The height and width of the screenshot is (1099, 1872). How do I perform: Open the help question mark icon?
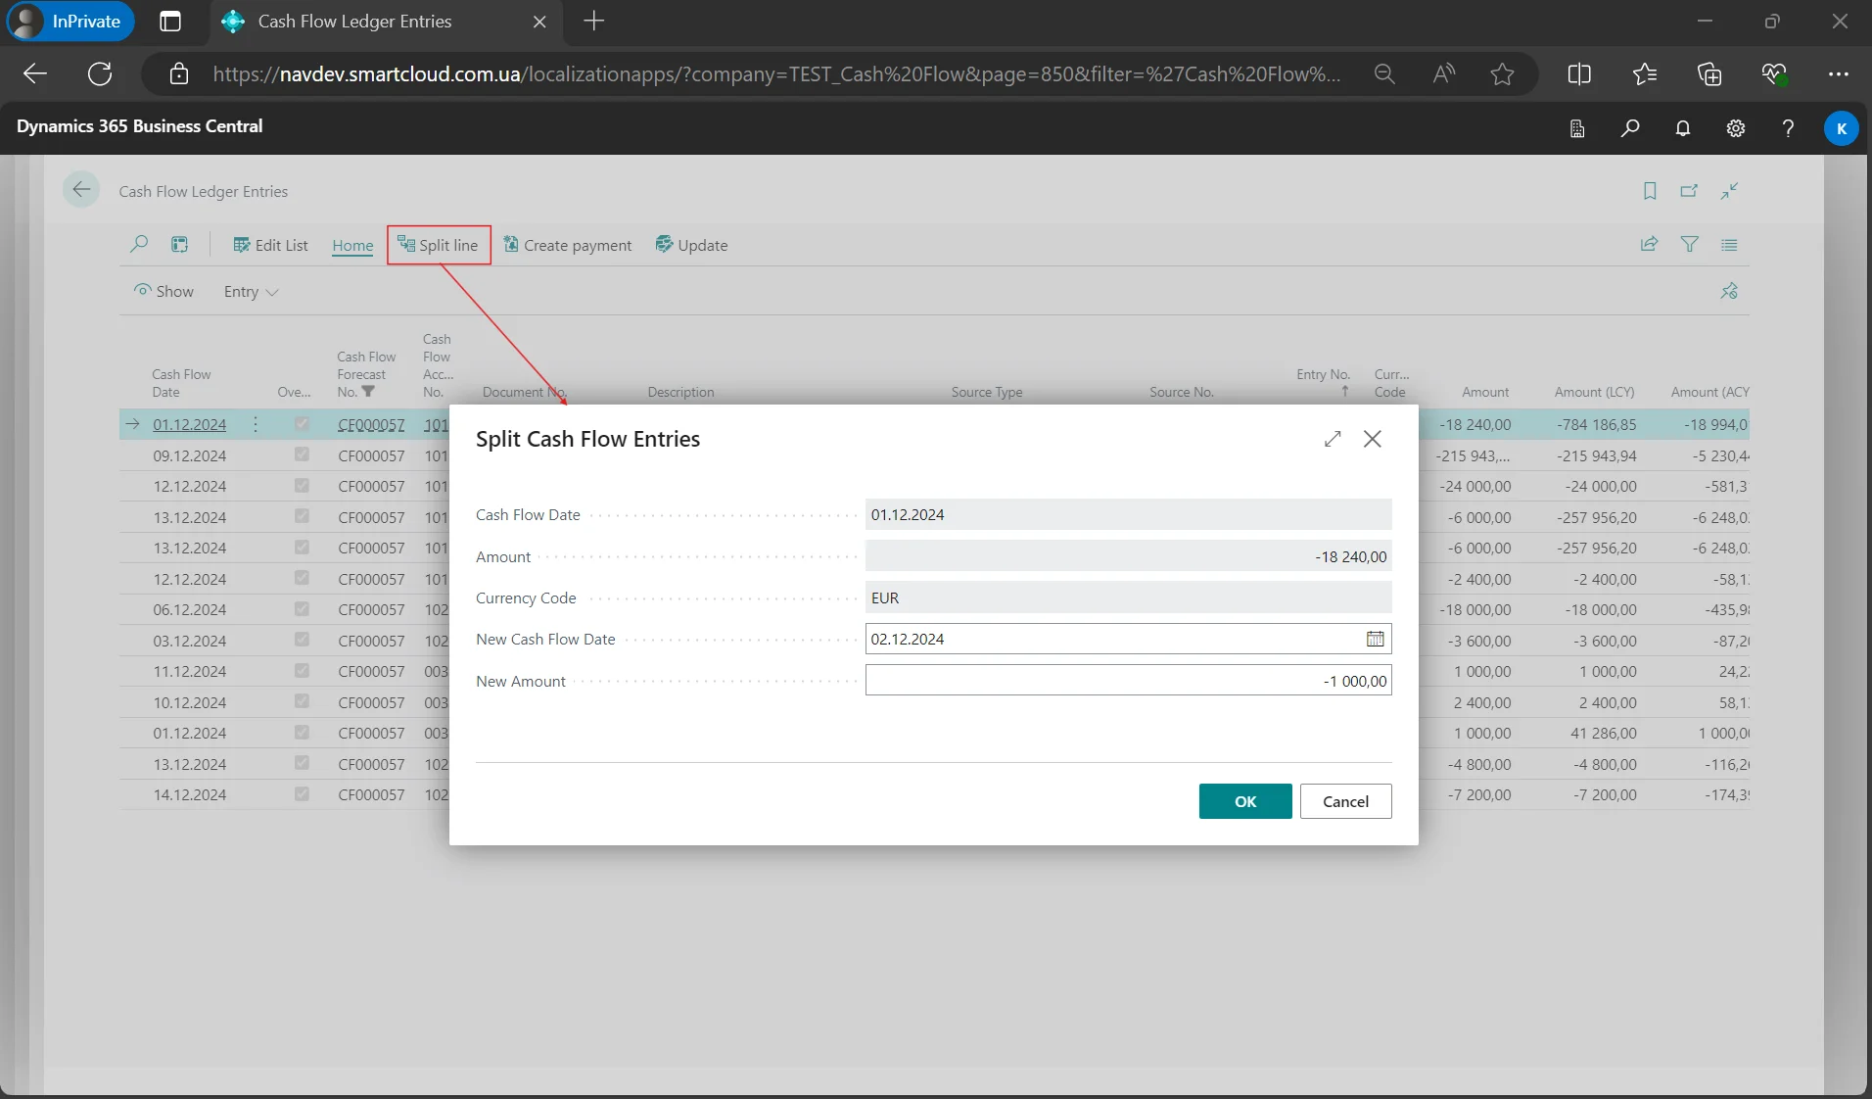[x=1788, y=128]
